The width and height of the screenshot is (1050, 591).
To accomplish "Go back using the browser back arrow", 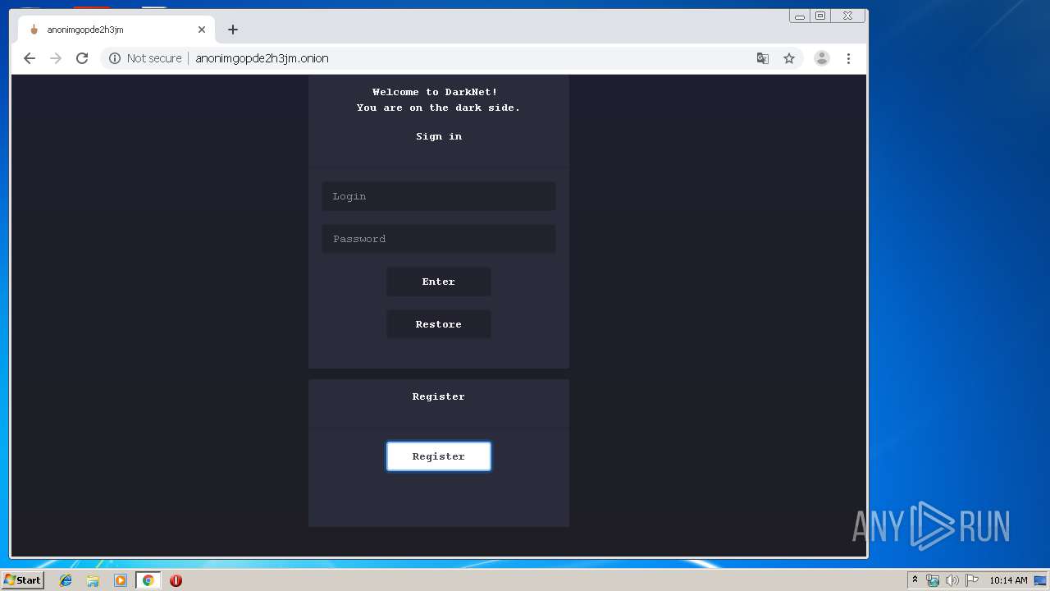I will click(x=30, y=58).
